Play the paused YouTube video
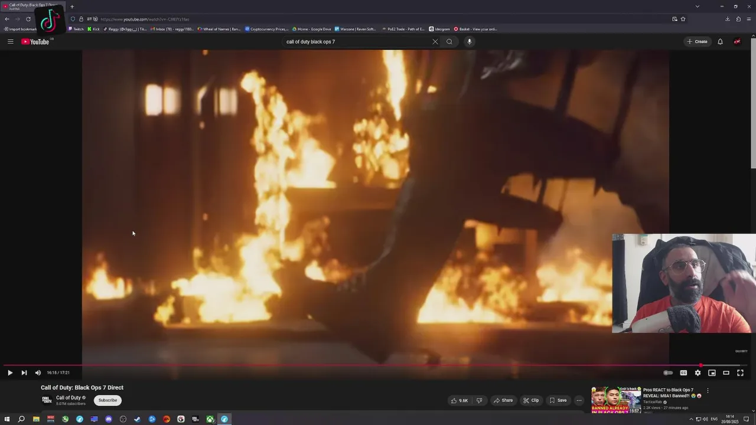 (x=10, y=372)
